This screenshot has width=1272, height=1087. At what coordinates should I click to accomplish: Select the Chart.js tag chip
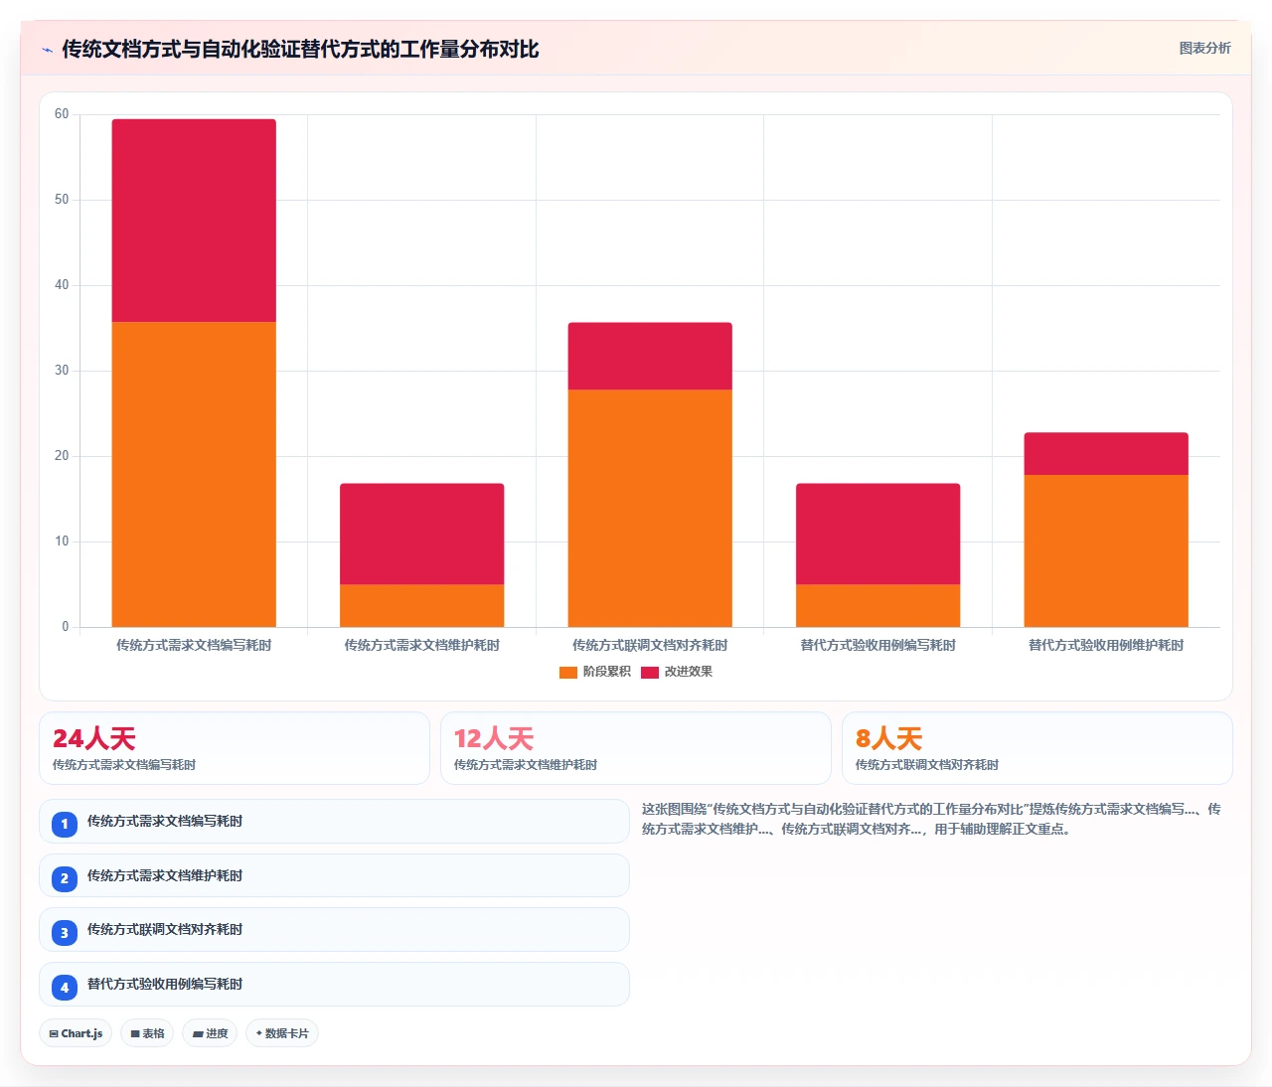coord(76,1033)
